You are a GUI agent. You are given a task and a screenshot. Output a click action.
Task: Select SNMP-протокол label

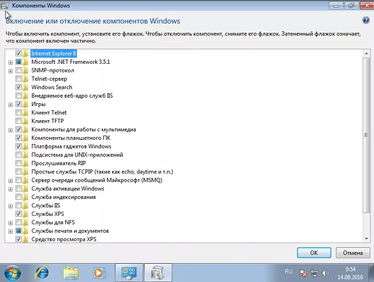tap(53, 70)
